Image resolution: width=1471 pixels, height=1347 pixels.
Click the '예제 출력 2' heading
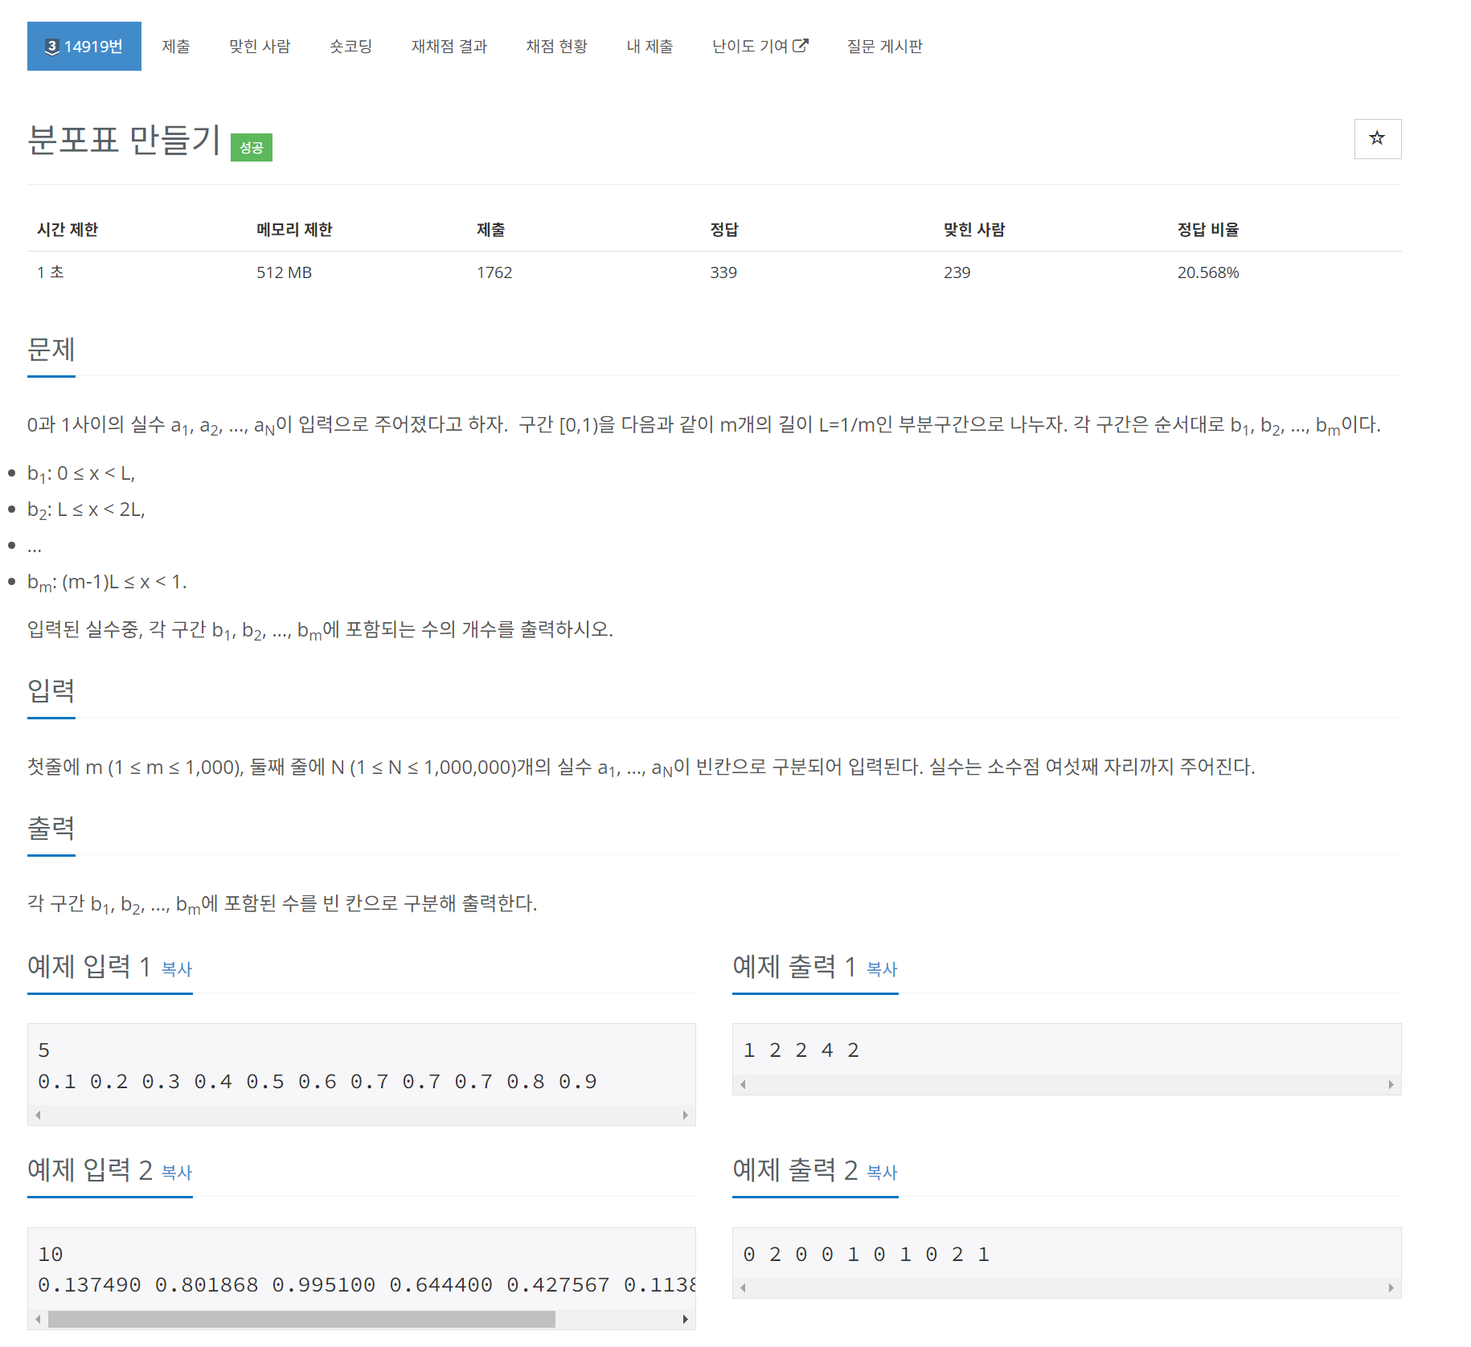(795, 1170)
